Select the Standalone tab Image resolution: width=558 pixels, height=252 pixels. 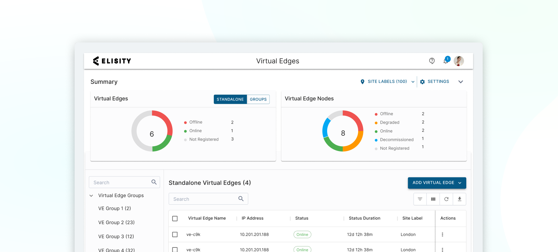click(x=230, y=100)
